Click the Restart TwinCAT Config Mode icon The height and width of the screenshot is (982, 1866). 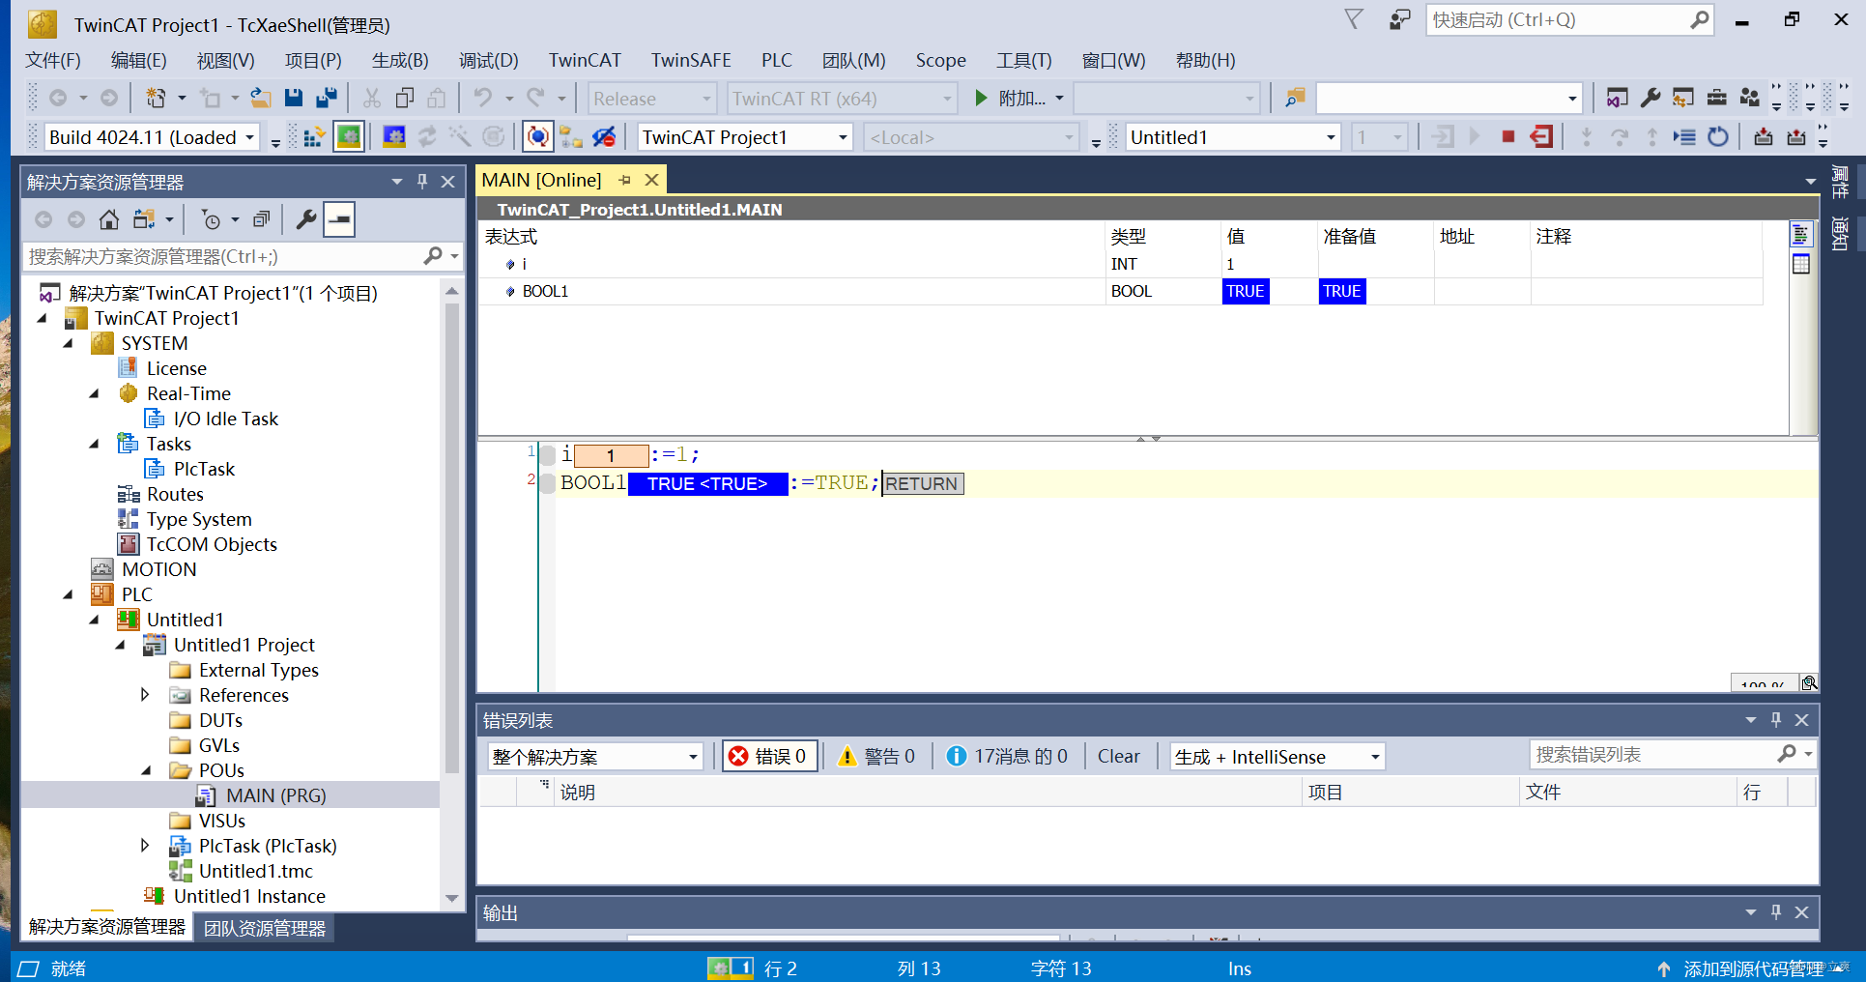(x=394, y=137)
